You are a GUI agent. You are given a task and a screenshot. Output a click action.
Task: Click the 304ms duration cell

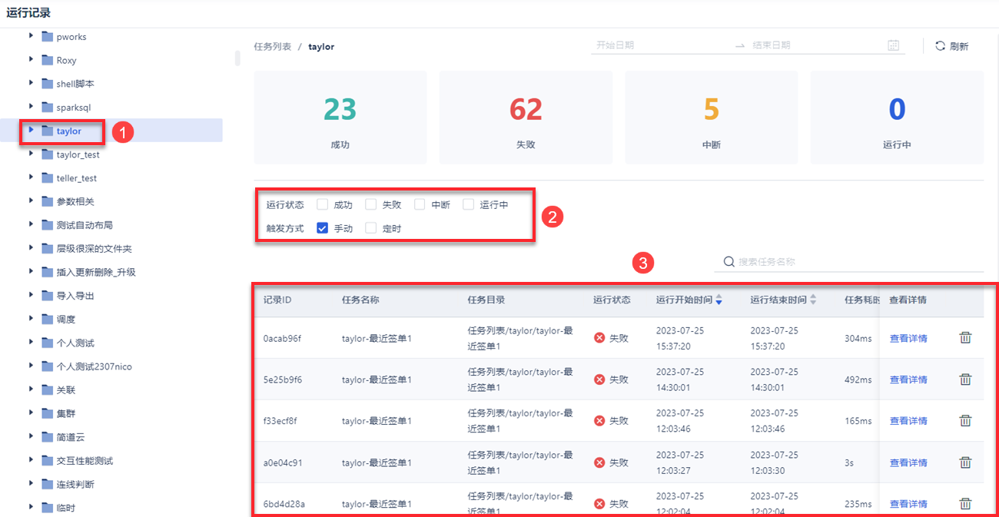pos(858,338)
